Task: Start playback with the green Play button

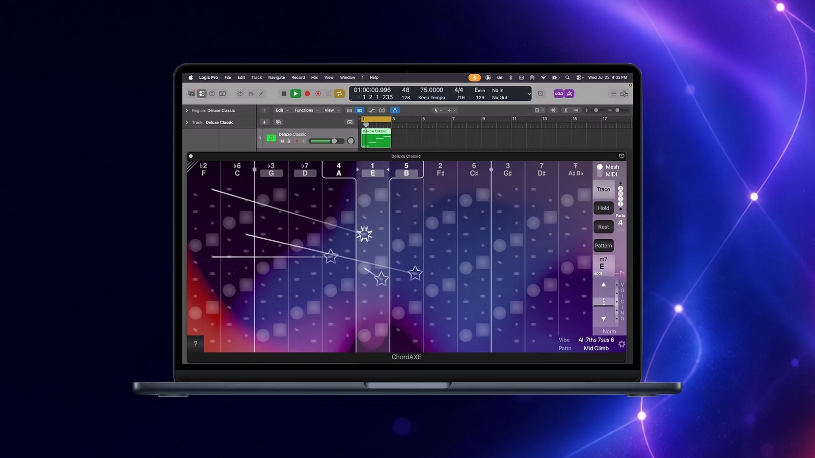Action: pyautogui.click(x=295, y=94)
